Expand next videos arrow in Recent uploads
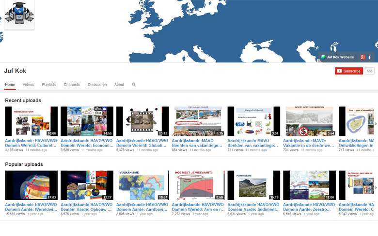Viewport: 378px width, 236px height. click(376, 124)
